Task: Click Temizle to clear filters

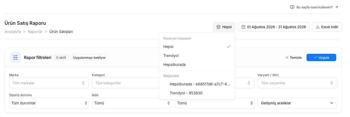Action: (x=294, y=57)
